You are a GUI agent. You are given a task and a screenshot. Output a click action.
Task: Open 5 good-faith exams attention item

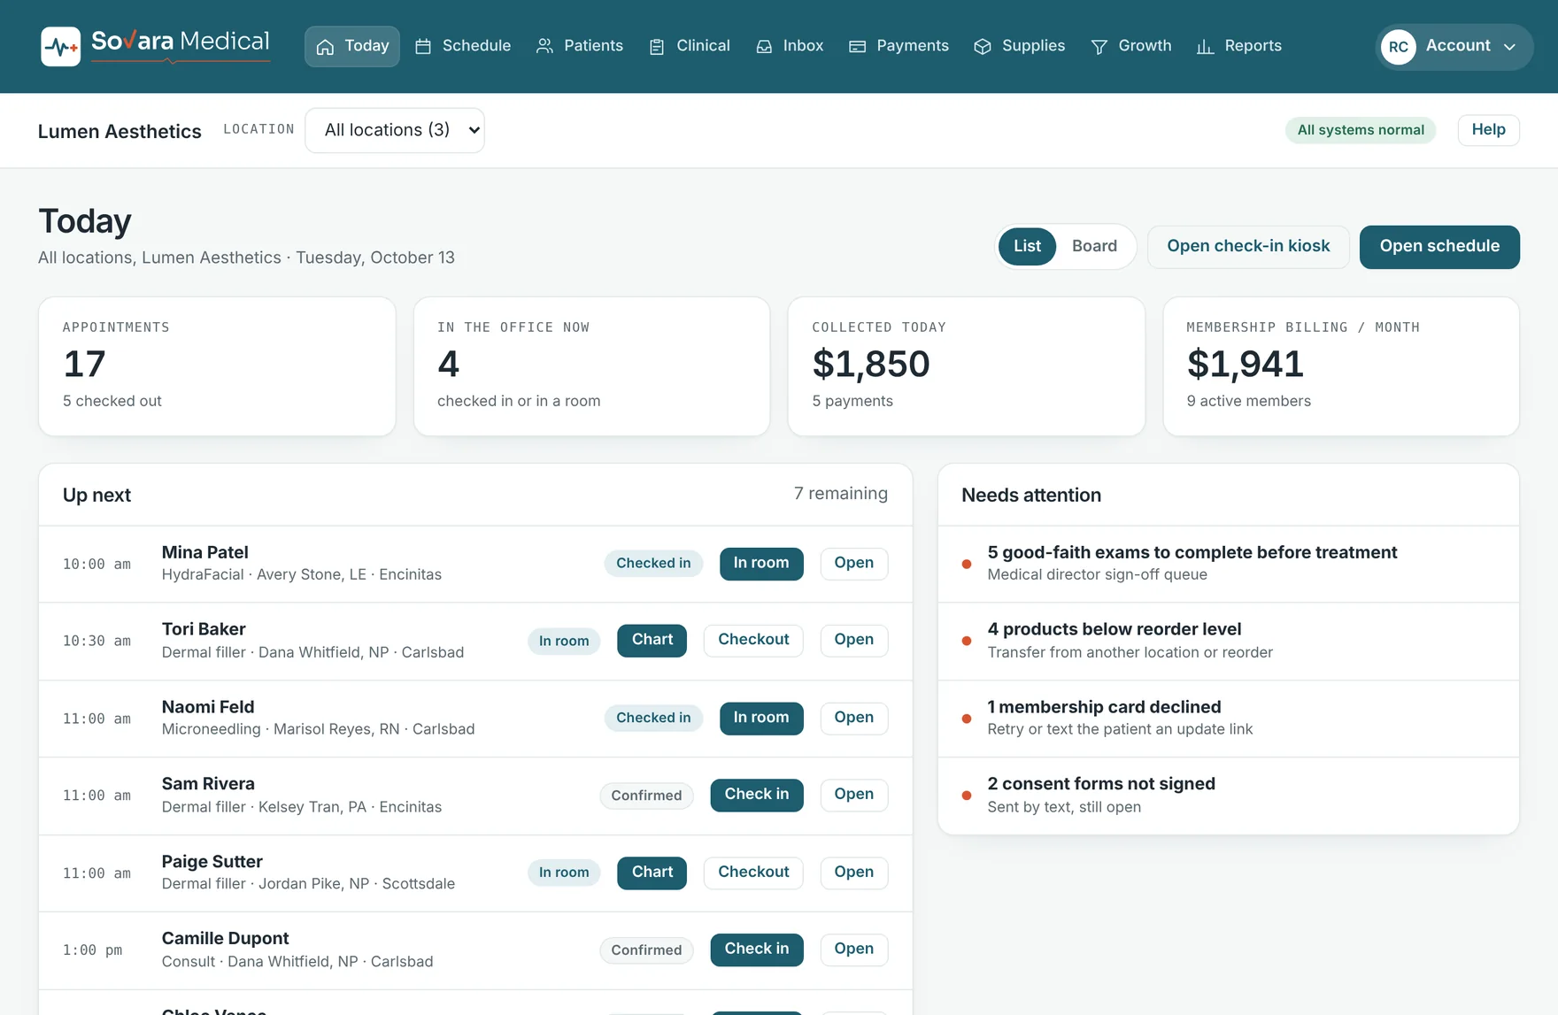pos(1229,564)
